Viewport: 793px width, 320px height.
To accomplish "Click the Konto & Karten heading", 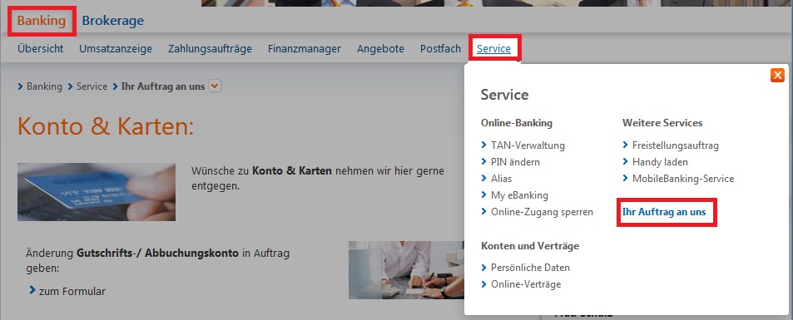I will 105,126.
